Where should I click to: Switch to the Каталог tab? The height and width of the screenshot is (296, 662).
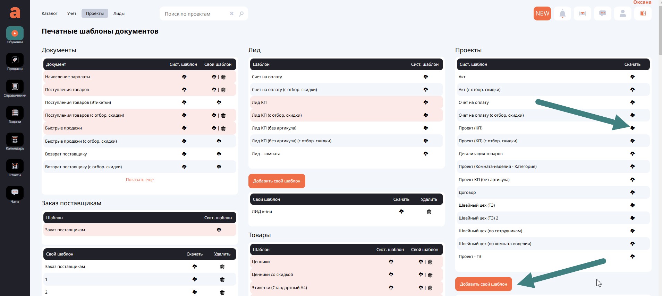point(49,14)
